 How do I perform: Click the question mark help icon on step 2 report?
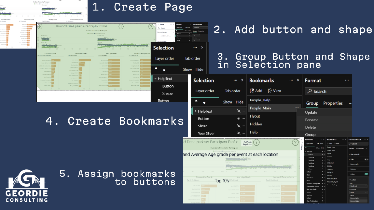click(151, 27)
